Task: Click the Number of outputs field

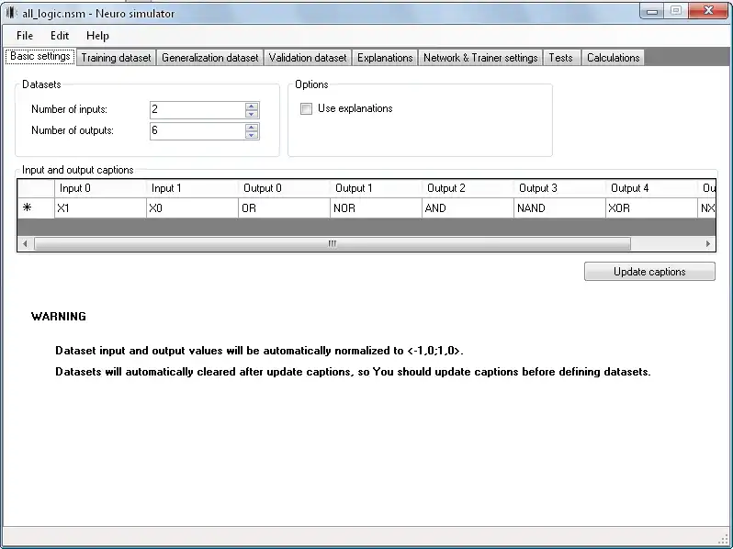Action: tap(197, 131)
